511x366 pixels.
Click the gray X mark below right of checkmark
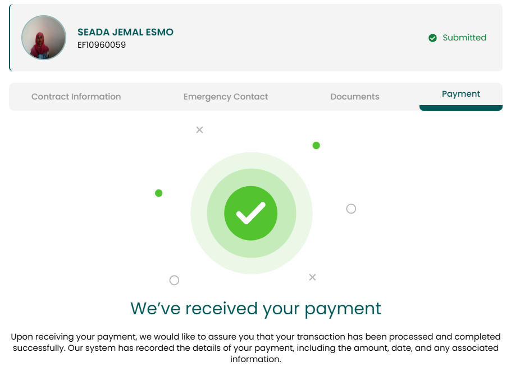click(x=313, y=277)
